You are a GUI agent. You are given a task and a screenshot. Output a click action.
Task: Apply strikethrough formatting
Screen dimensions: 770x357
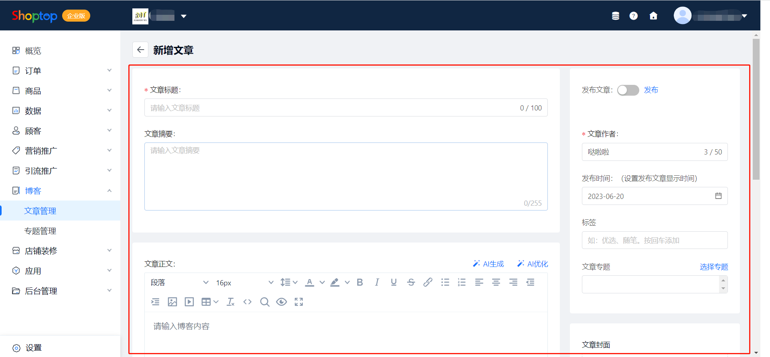coord(411,283)
